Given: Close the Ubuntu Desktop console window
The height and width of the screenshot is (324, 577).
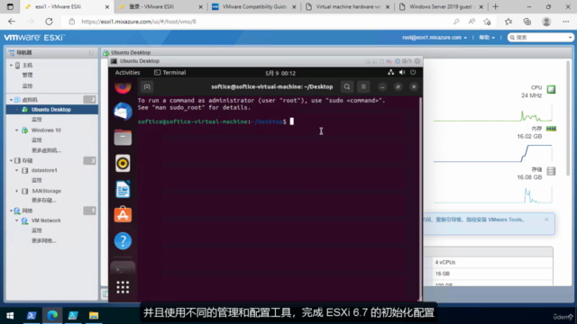Looking at the screenshot, I should tap(417, 61).
